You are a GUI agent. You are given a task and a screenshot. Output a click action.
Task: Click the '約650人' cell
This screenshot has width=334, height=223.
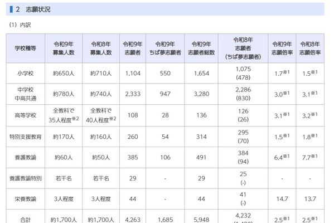click(x=64, y=73)
